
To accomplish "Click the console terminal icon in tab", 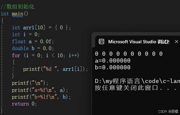I will pos(101,42).
